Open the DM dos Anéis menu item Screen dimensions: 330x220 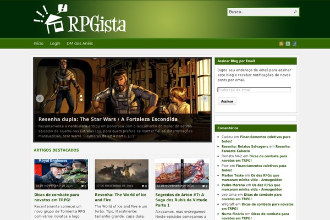point(80,43)
